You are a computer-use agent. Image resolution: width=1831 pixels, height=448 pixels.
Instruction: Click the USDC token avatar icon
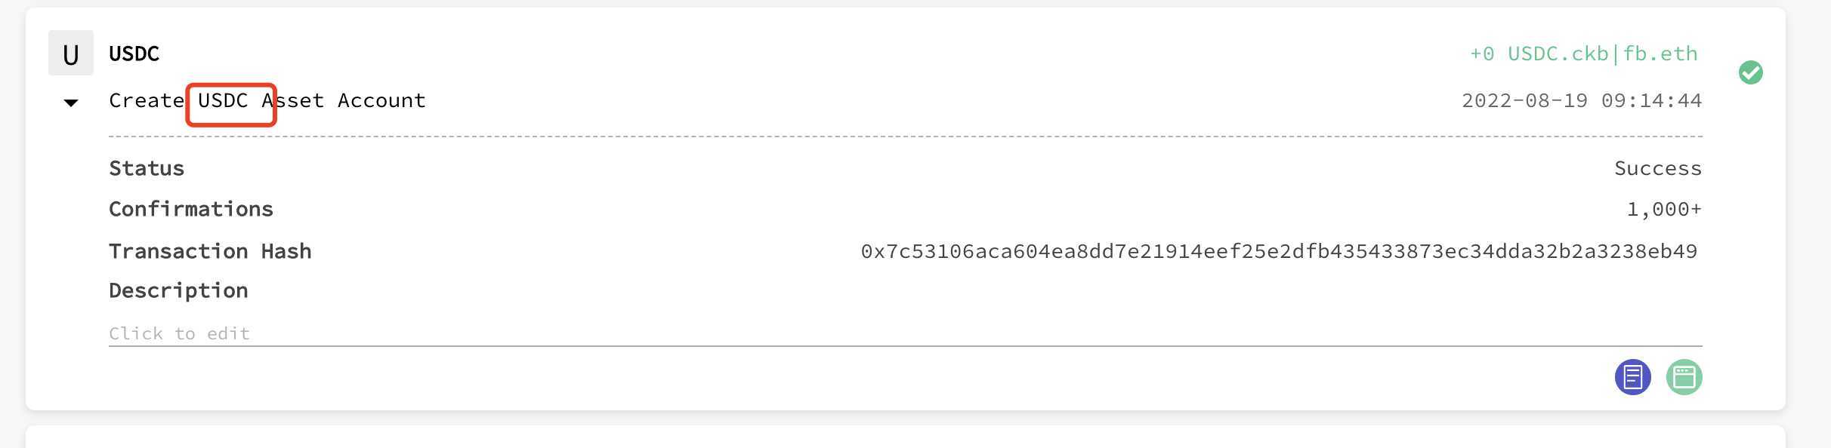point(71,53)
